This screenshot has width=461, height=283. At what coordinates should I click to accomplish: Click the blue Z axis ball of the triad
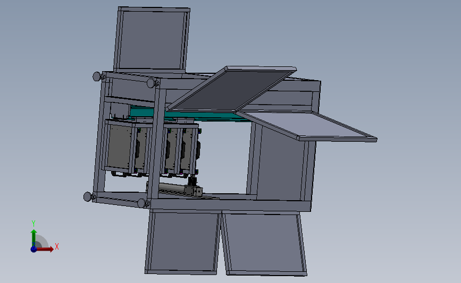click(x=34, y=249)
